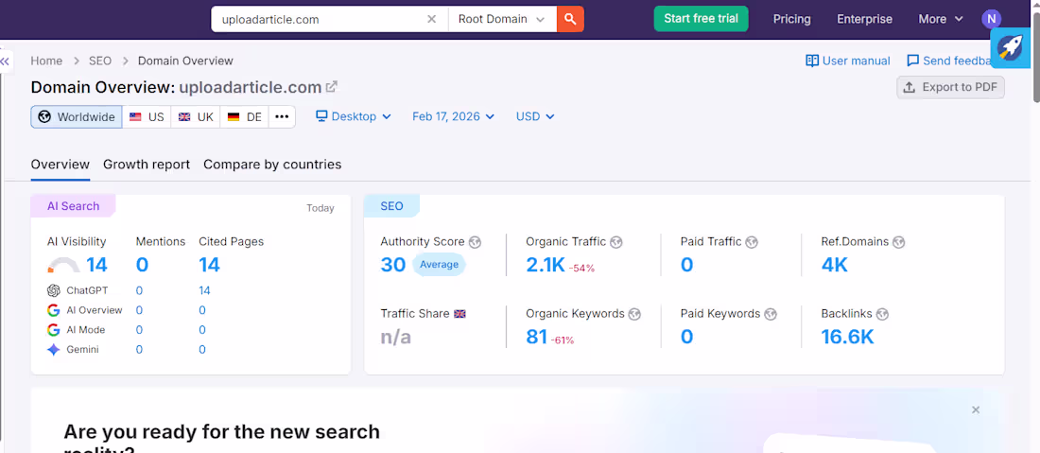The height and width of the screenshot is (453, 1040).
Task: Expand the Desktop device dropdown
Action: [354, 116]
